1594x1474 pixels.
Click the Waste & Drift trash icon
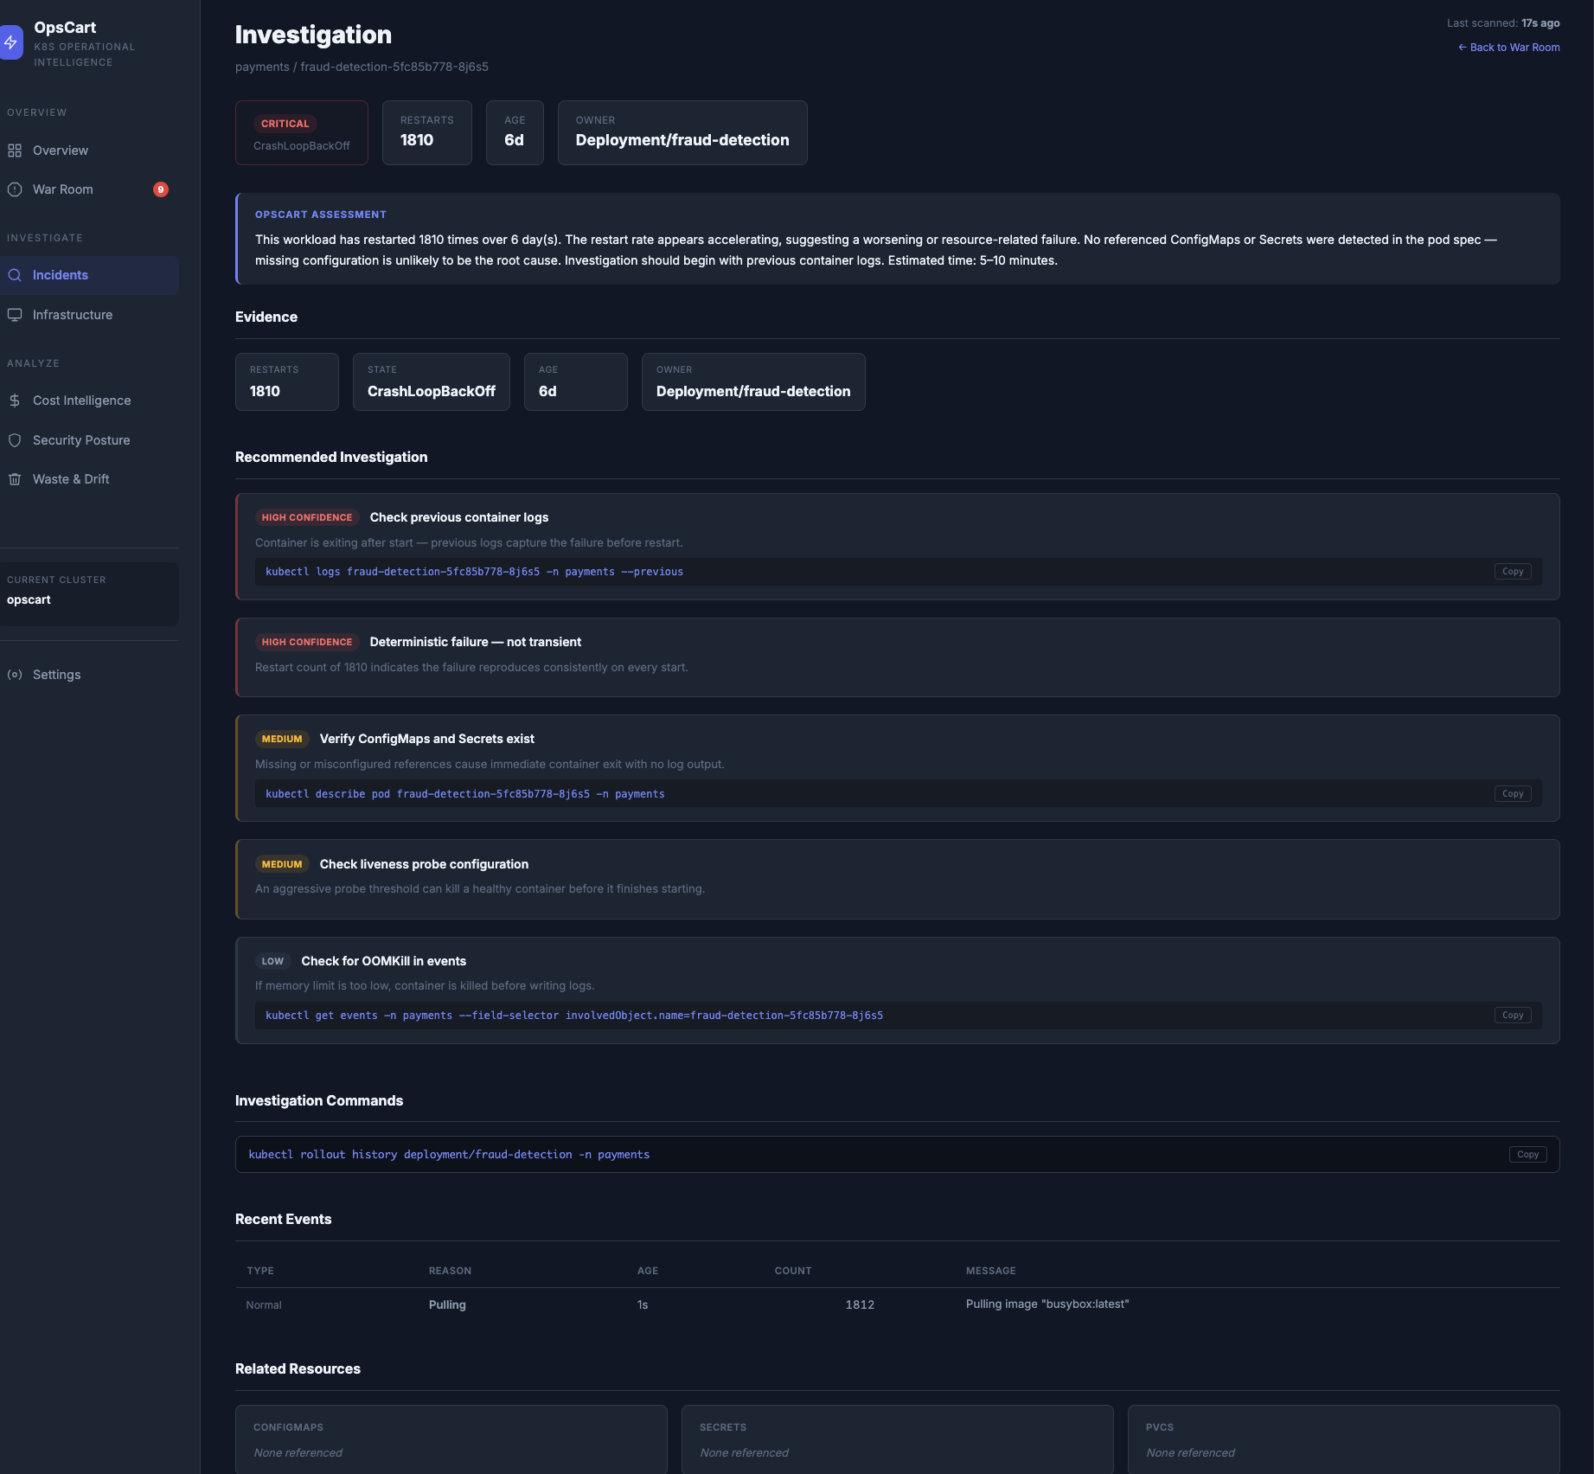tap(15, 479)
